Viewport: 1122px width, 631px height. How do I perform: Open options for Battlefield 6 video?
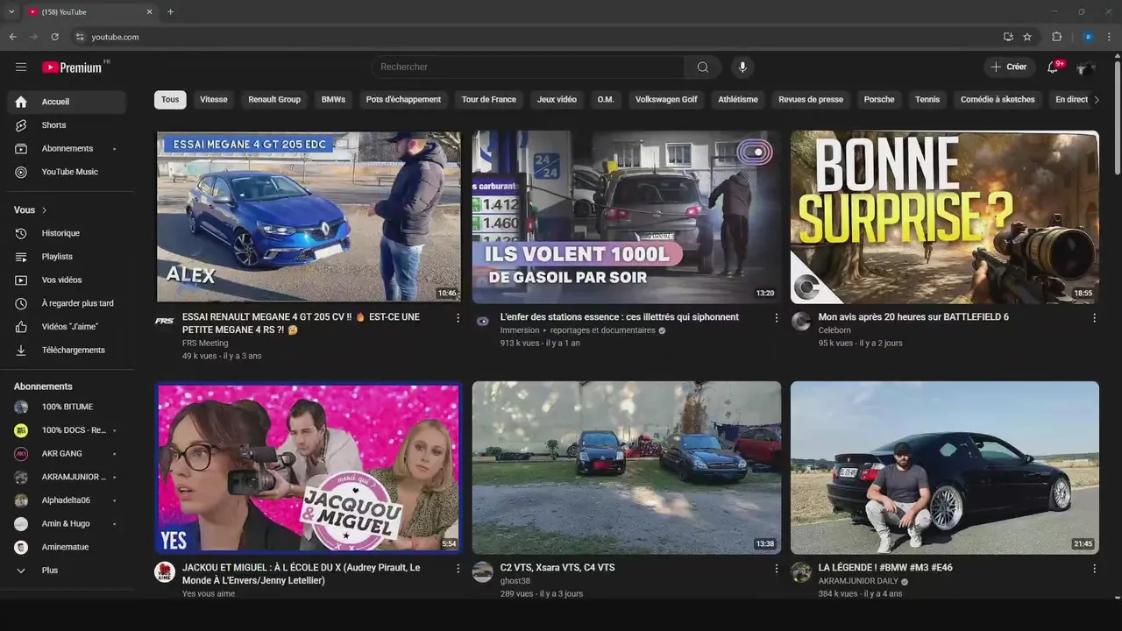pyautogui.click(x=1094, y=318)
